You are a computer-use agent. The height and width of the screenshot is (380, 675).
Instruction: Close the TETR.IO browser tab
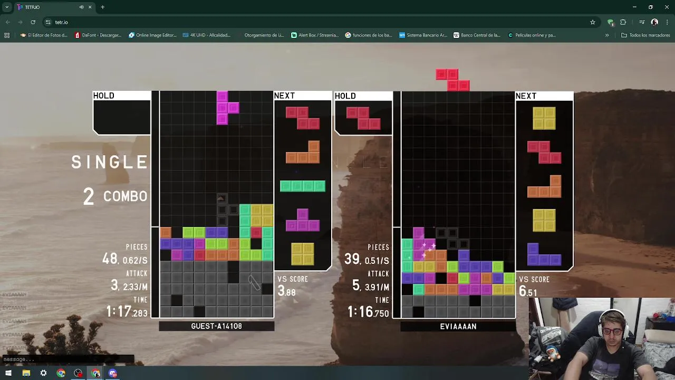(90, 7)
